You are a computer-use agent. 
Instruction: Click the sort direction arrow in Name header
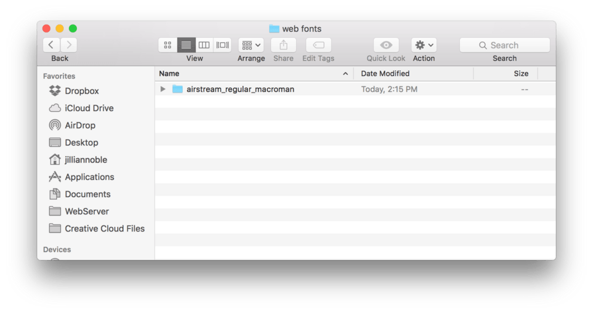[x=345, y=73]
